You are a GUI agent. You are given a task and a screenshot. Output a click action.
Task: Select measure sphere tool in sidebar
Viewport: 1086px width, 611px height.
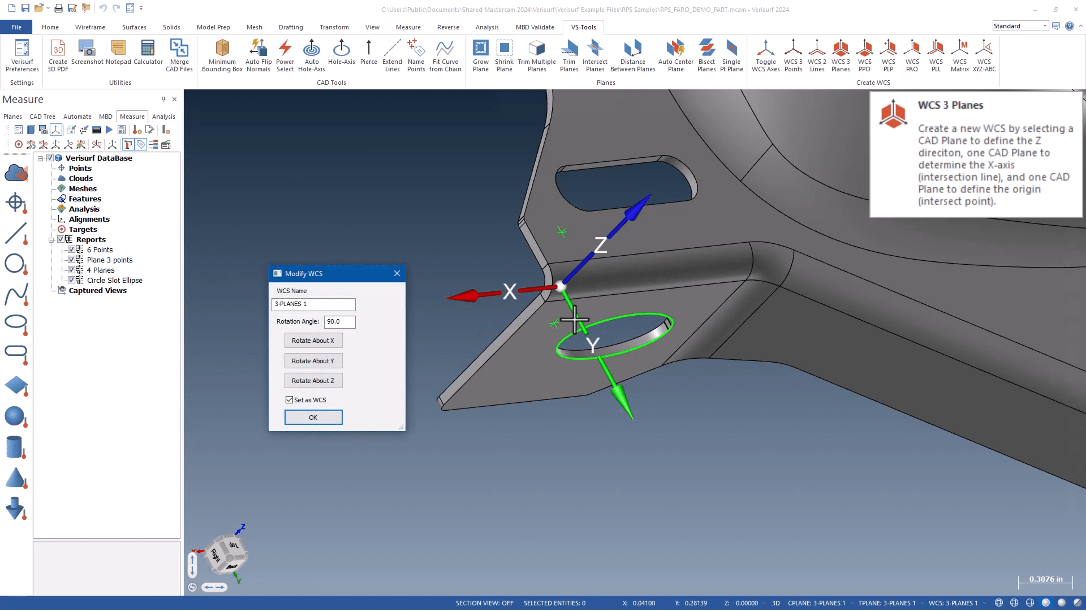(16, 417)
